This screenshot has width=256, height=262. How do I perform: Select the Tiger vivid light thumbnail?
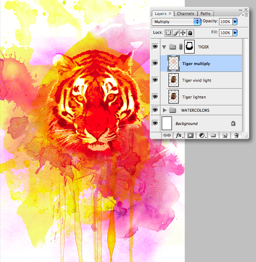[174, 80]
